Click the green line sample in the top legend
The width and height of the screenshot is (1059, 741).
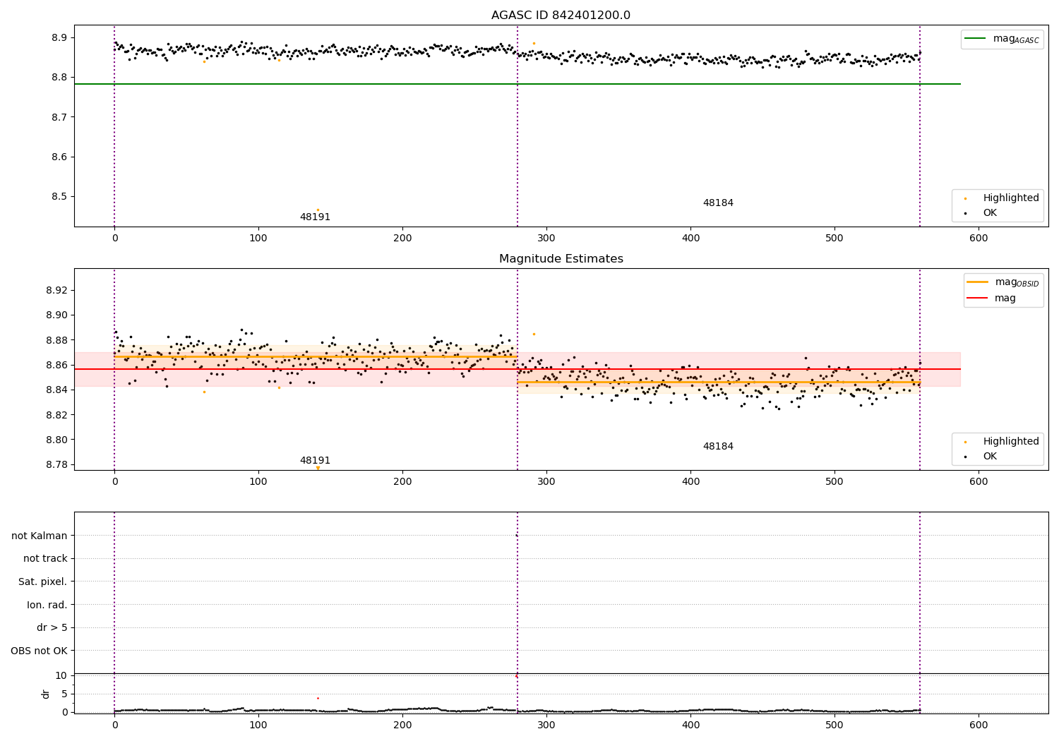975,39
